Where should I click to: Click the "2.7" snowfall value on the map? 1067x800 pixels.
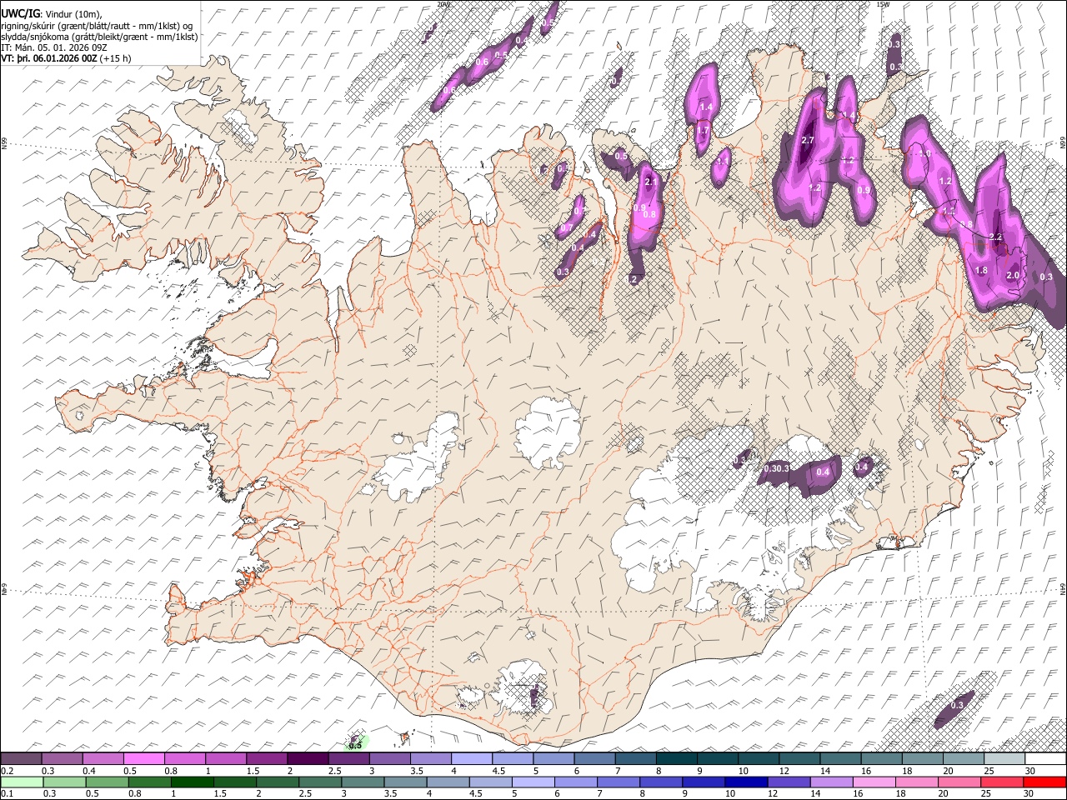(x=807, y=141)
